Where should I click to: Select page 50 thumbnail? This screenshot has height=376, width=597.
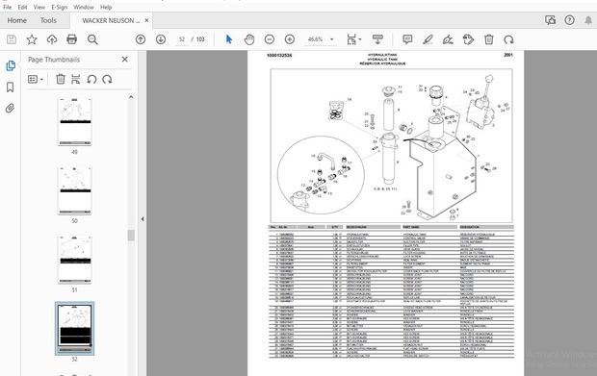[x=75, y=190]
